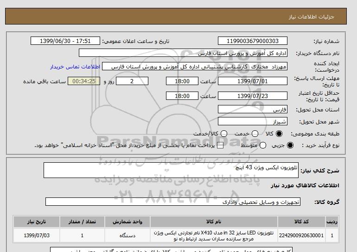Click the countdown timer 00:34:25
357x252 pixels.
(84, 81)
